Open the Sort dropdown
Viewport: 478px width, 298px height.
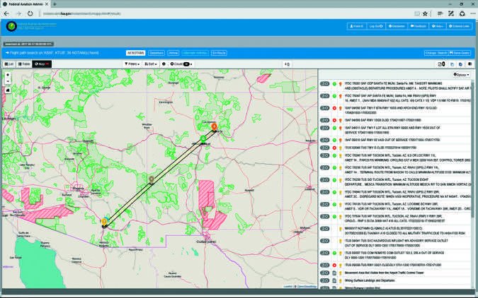150,64
